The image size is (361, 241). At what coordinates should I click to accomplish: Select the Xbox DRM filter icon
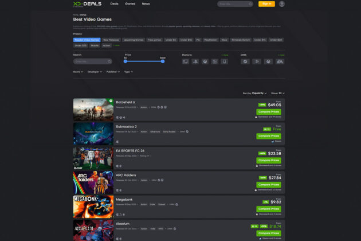coord(268,61)
